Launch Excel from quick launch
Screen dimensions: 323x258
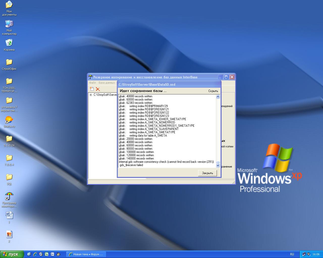[x=47, y=254]
